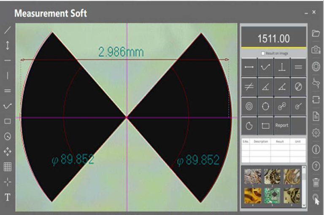Select the diameter circle measurement tool
The height and width of the screenshot is (215, 324).
click(298, 87)
